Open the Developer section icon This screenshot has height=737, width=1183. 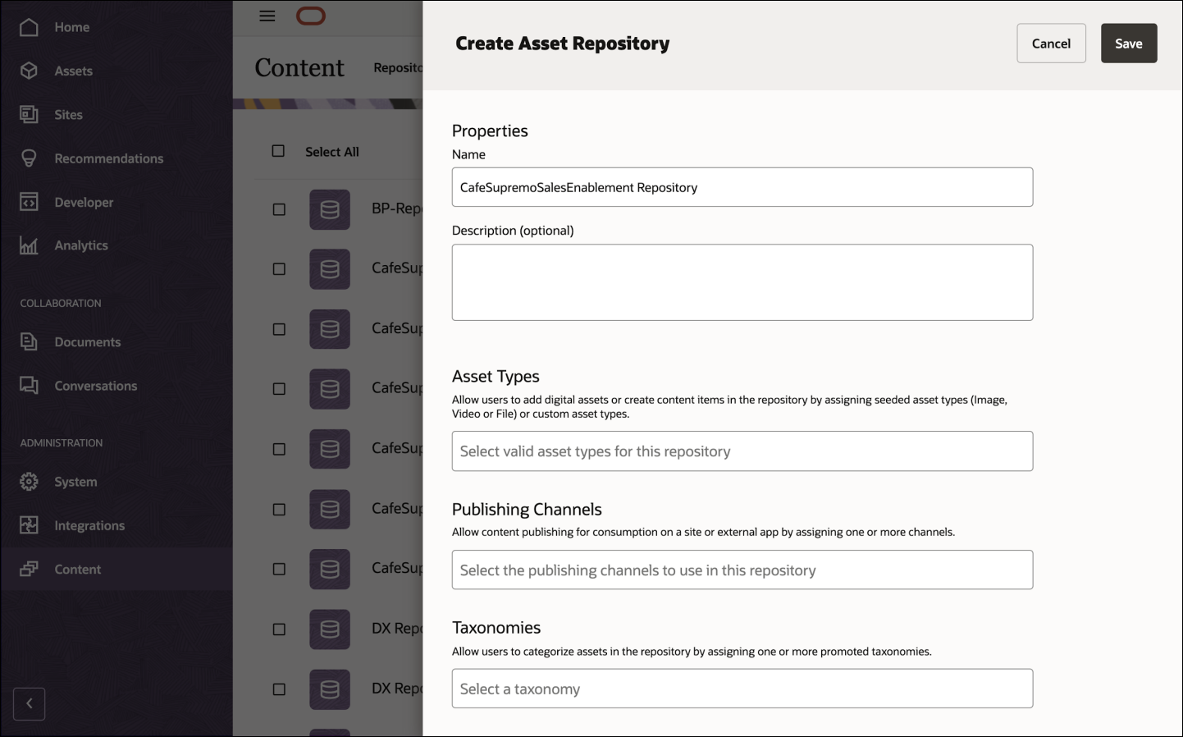pyautogui.click(x=29, y=202)
